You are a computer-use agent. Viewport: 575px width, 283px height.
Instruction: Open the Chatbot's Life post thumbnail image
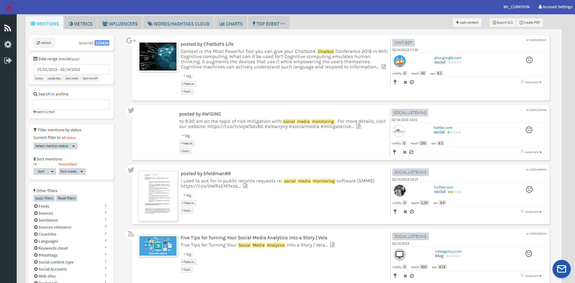[158, 57]
